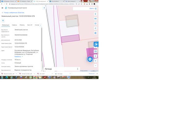Viewport: 173px width, 129px height.
Task: Close the downloads bar
Action: click(97, 74)
